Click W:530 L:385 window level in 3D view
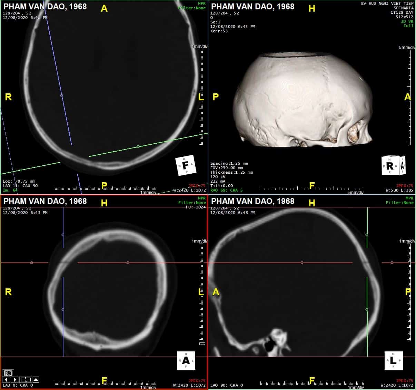416x390 pixels. point(399,190)
